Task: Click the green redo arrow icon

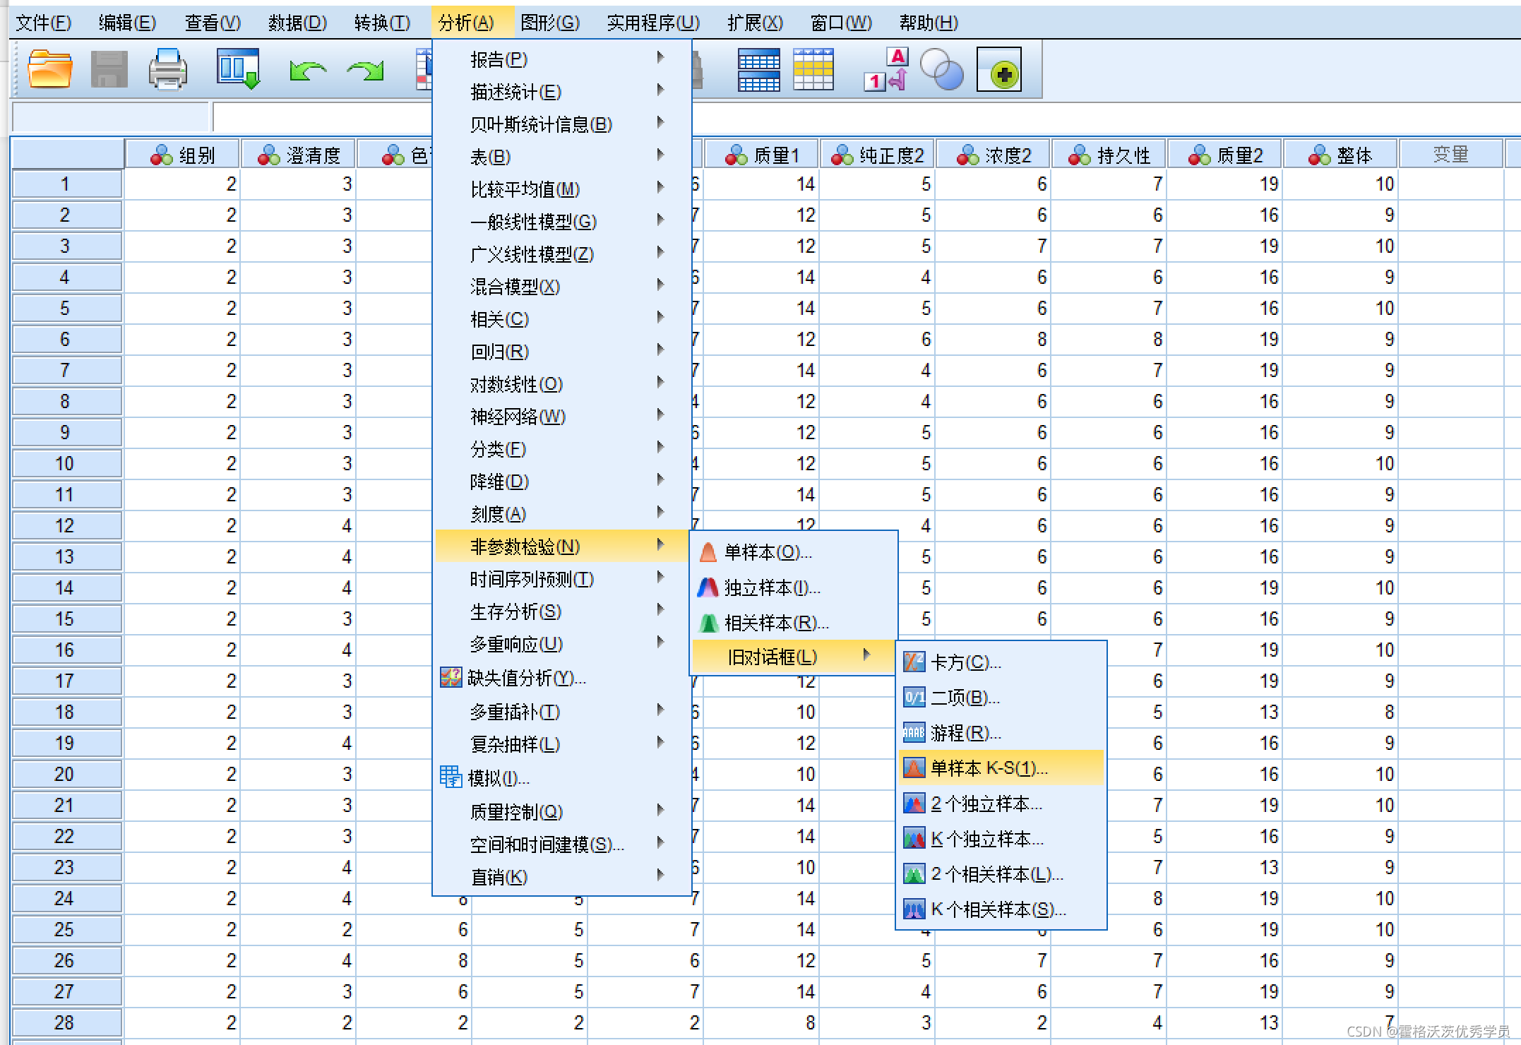Action: (365, 71)
